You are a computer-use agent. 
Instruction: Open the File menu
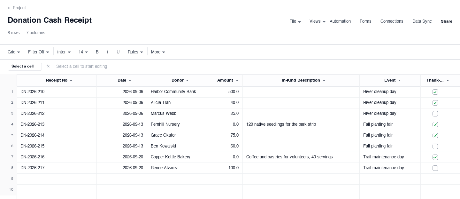coord(295,21)
